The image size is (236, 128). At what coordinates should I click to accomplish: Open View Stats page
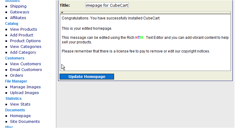tap(20, 104)
